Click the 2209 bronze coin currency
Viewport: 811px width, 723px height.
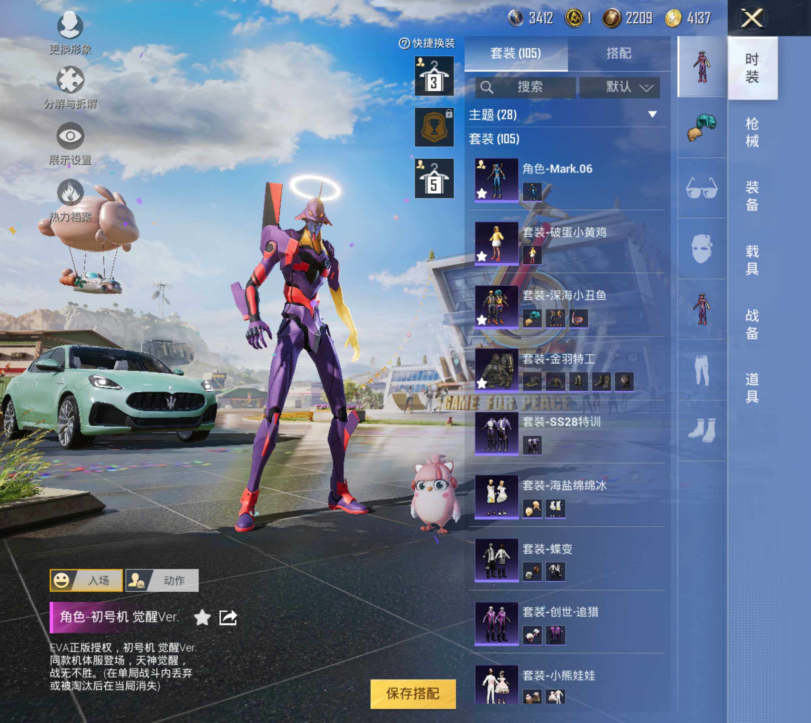611,18
